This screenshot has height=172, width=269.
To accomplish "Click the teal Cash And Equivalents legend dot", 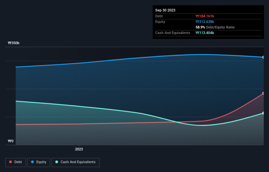I will point(57,162).
